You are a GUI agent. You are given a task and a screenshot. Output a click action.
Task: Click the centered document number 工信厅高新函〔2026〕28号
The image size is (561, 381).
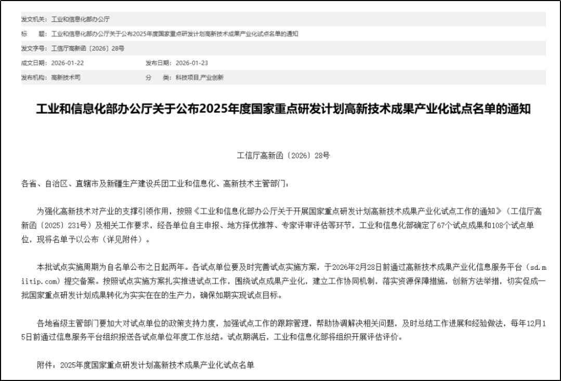point(283,155)
